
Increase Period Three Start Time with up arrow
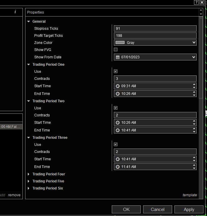[194, 157]
